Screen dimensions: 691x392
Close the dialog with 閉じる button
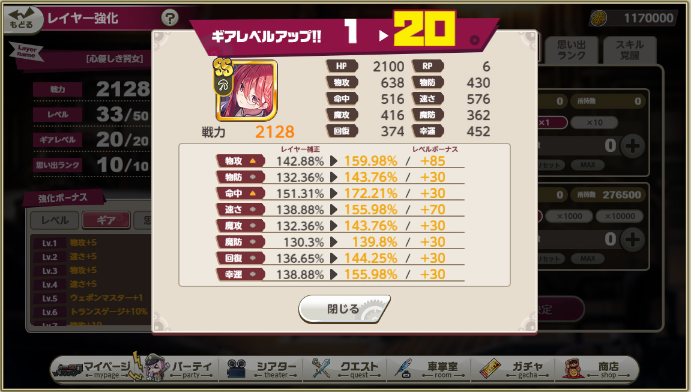point(344,309)
